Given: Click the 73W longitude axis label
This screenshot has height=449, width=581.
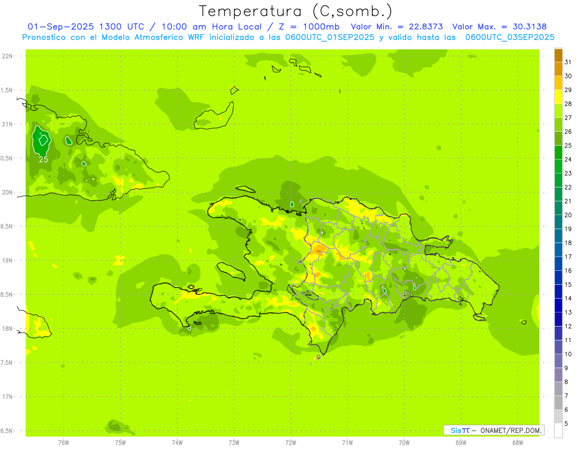Looking at the screenshot, I should click(234, 442).
